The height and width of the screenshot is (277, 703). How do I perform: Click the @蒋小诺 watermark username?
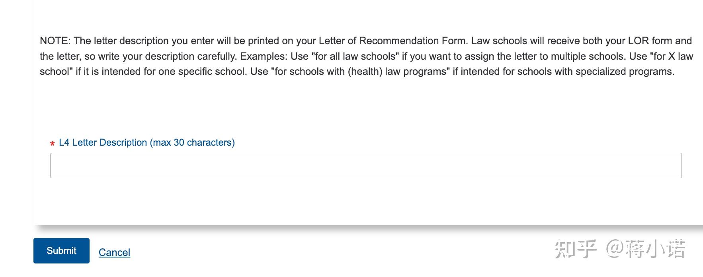[645, 250]
